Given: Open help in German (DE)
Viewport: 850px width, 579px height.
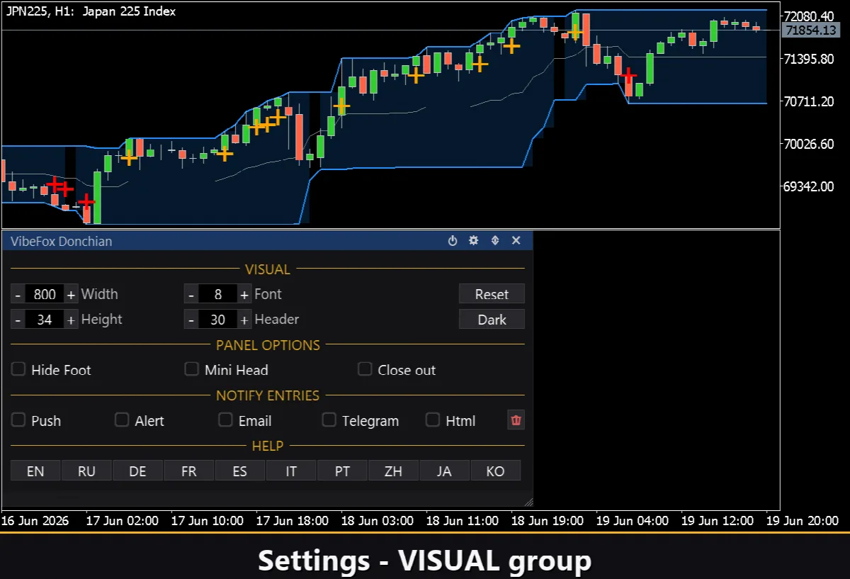Looking at the screenshot, I should (137, 471).
